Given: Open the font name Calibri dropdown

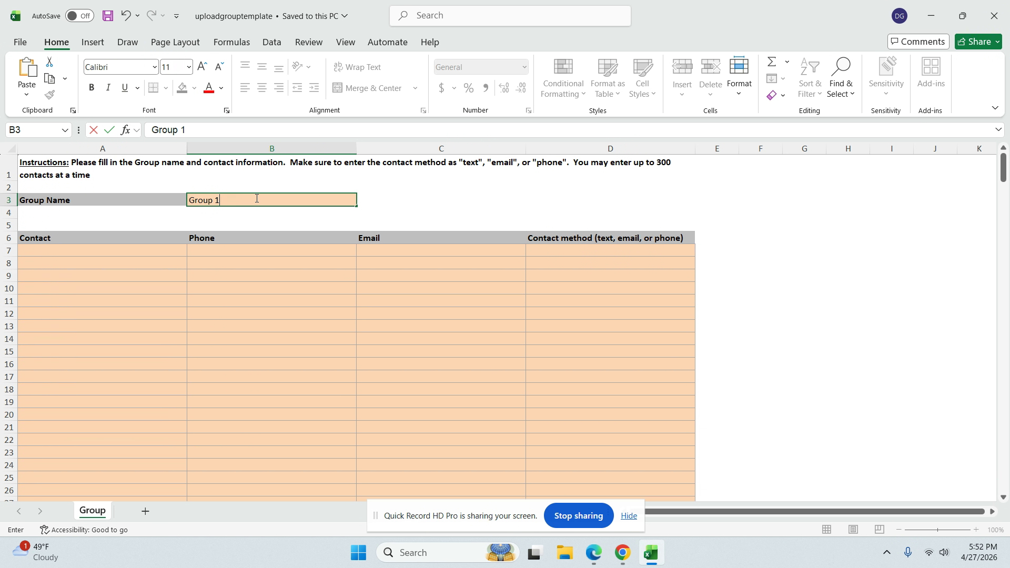Looking at the screenshot, I should [155, 67].
